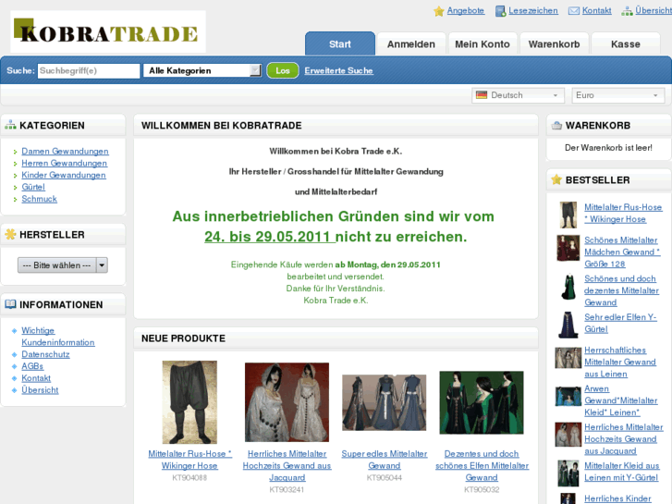
Task: Open Wichtige Kundeninformation link
Action: (x=58, y=337)
